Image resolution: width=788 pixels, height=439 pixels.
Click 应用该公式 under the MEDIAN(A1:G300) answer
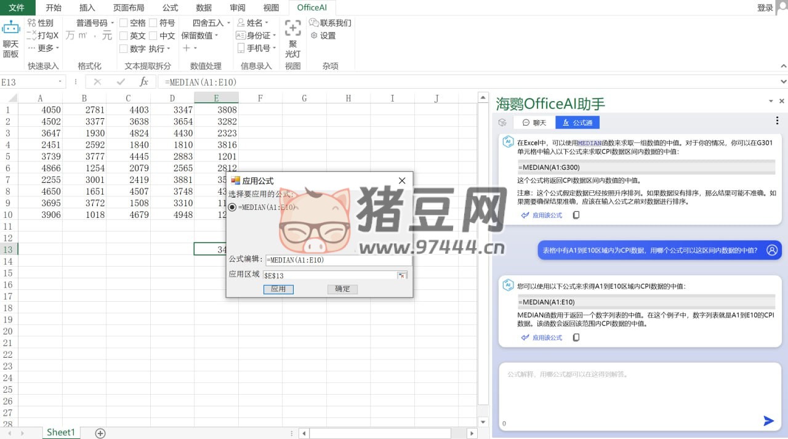542,215
